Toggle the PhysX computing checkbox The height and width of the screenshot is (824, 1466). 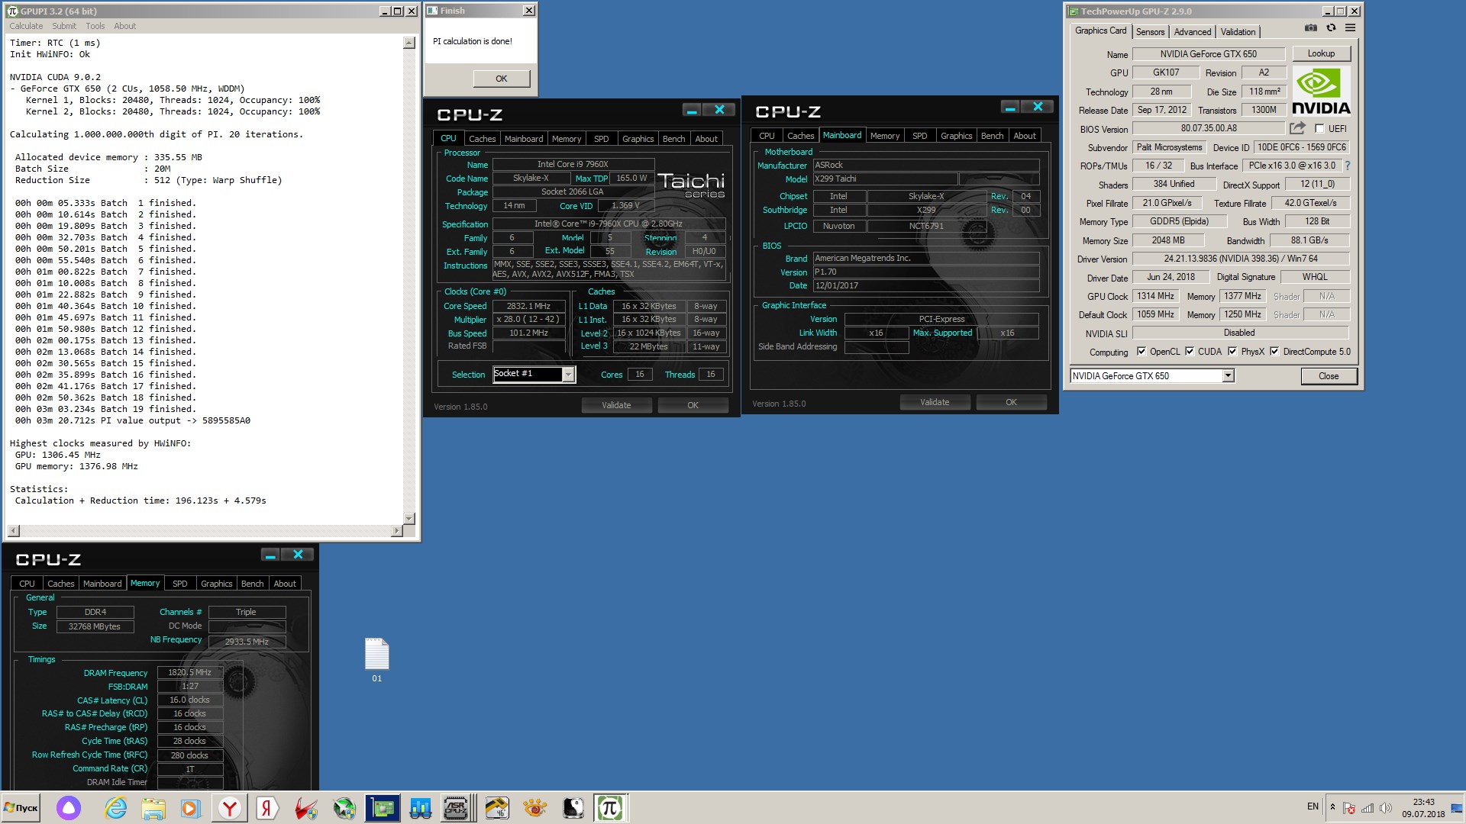1232,352
